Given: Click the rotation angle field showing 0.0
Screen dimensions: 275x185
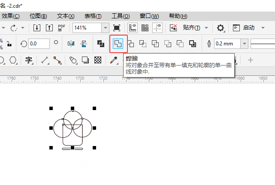Looking at the screenshot, I should [x=39, y=44].
